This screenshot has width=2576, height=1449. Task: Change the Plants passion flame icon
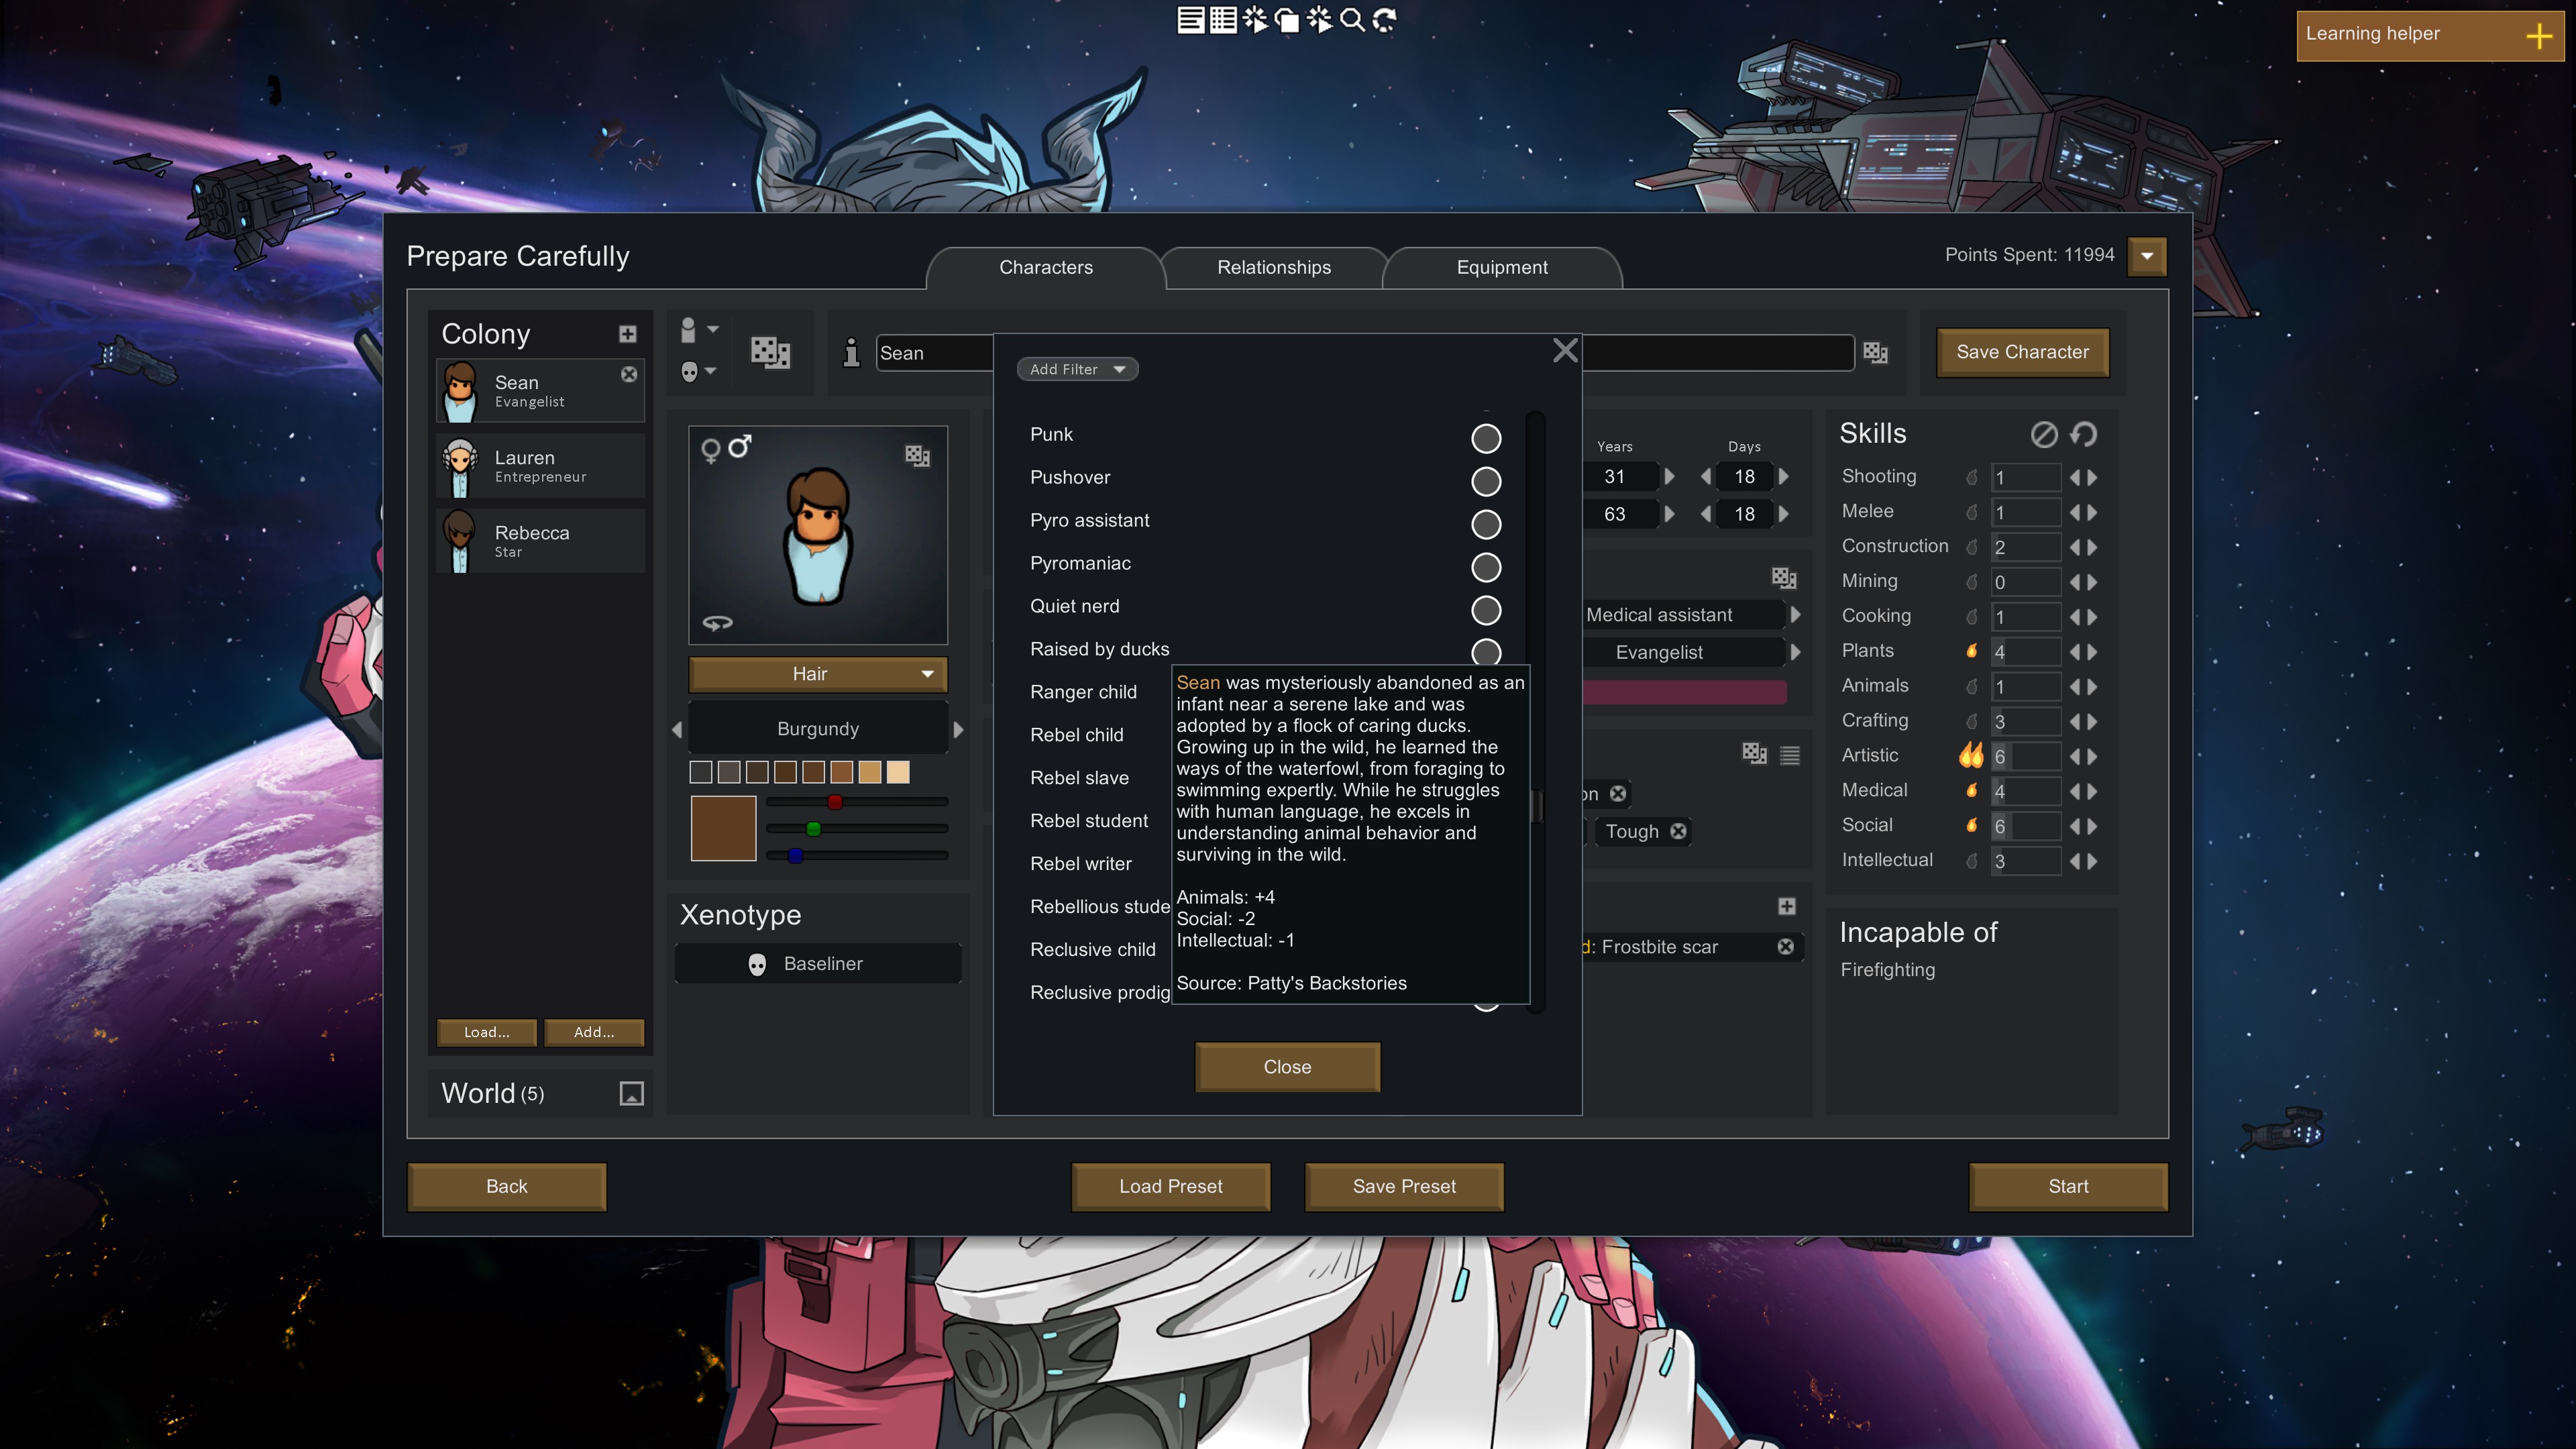pyautogui.click(x=1972, y=650)
